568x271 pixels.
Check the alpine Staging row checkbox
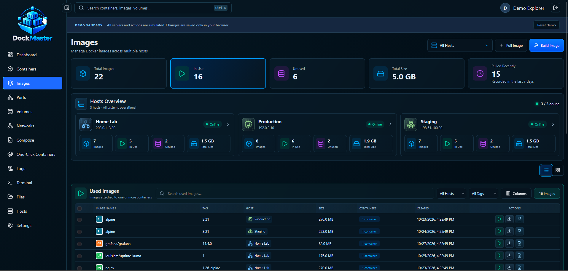click(79, 232)
